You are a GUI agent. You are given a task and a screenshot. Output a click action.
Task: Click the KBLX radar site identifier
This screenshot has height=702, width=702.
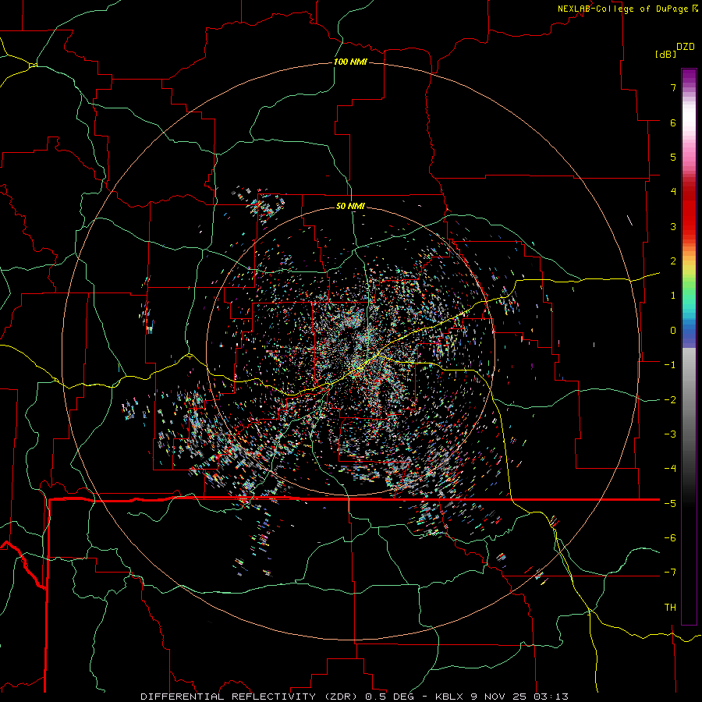point(449,697)
